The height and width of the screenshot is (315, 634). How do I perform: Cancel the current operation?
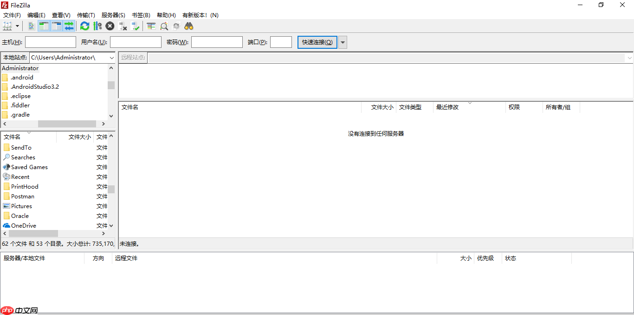pyautogui.click(x=110, y=26)
